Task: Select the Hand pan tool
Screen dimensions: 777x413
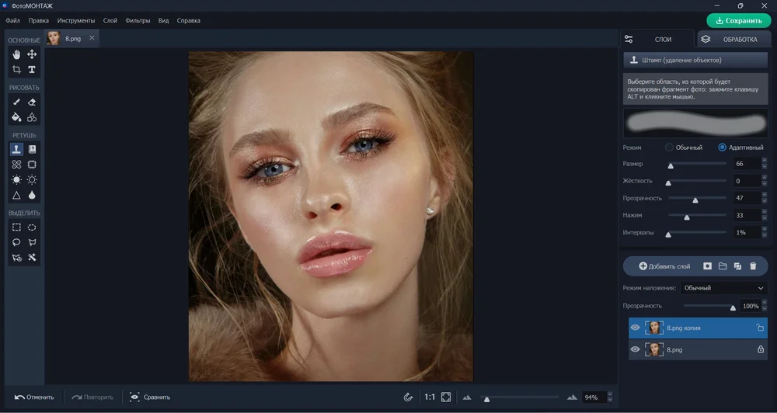Action: 16,54
